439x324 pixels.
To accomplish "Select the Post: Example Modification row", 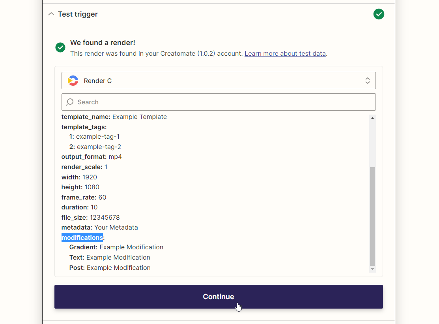I will pyautogui.click(x=110, y=267).
